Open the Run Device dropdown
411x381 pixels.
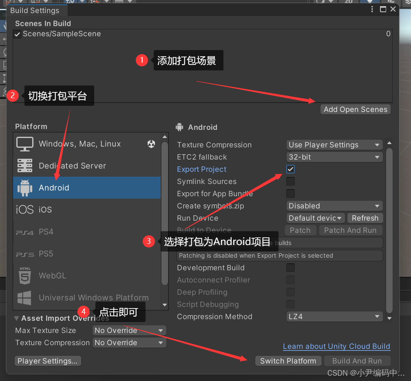316,218
